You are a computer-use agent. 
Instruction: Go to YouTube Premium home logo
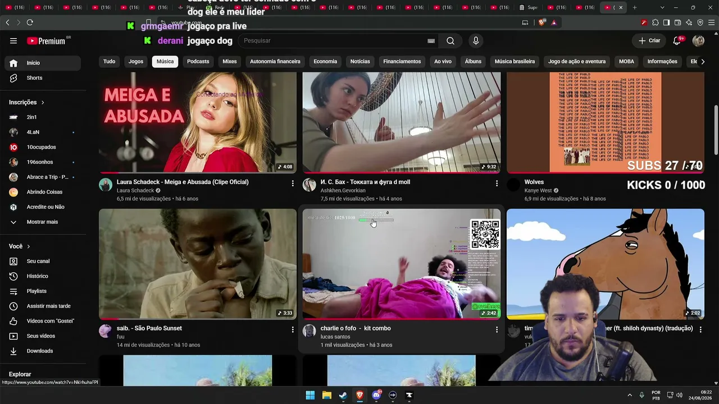click(46, 41)
